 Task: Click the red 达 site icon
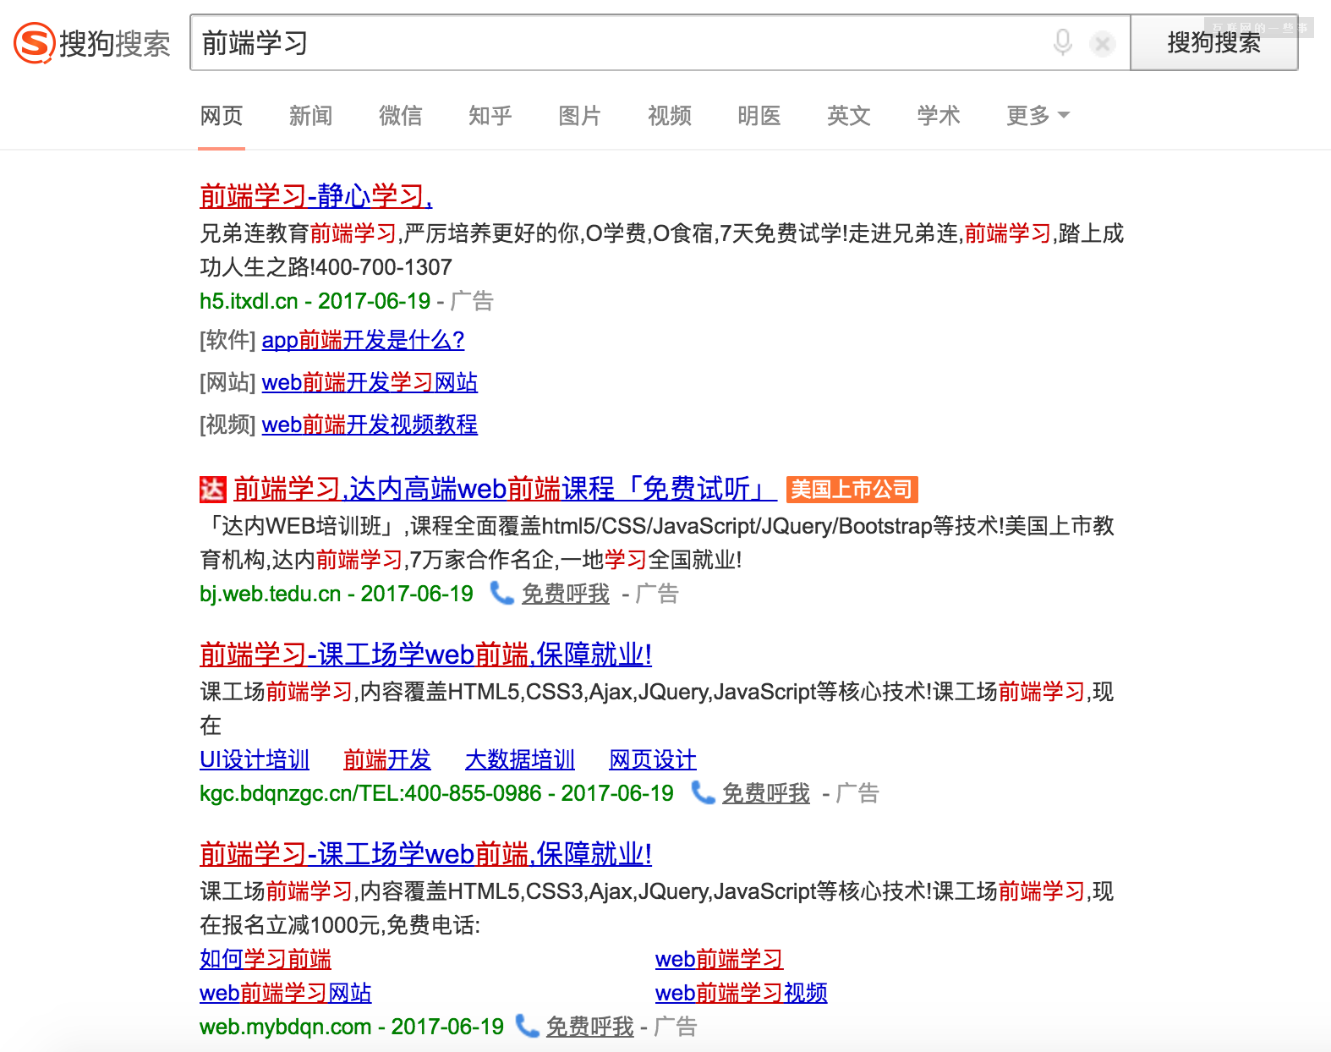[x=213, y=489]
